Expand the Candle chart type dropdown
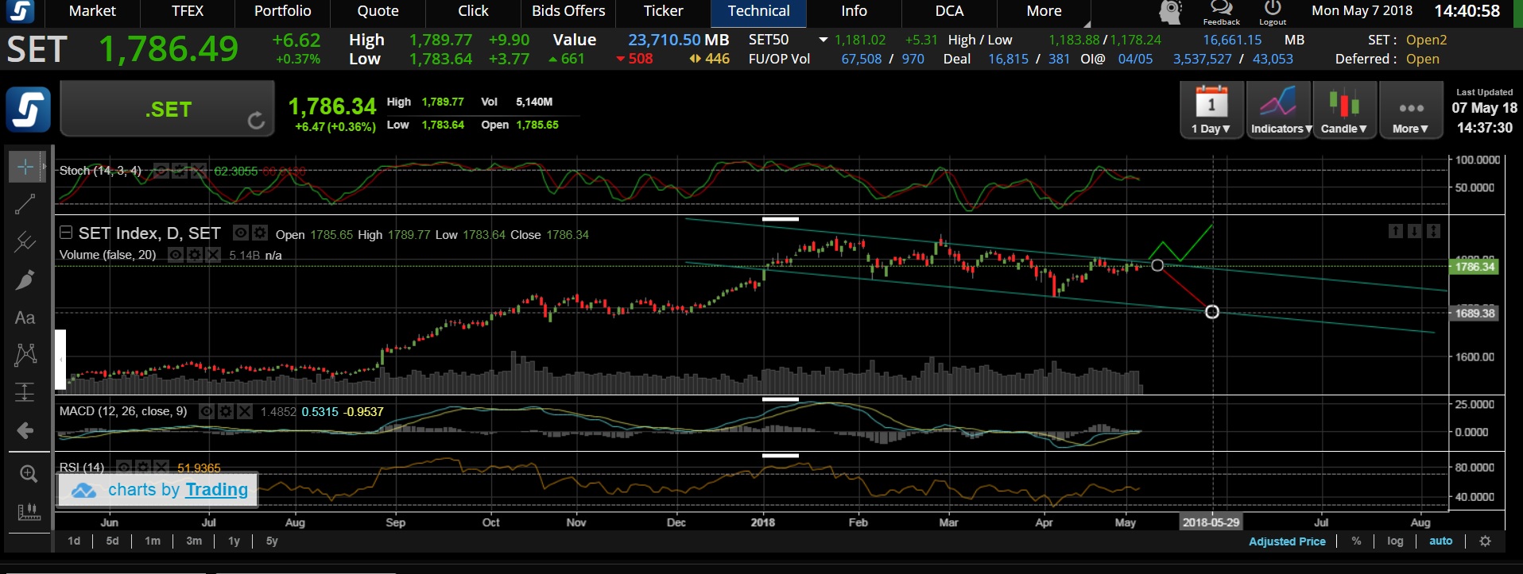Screen dimensions: 1523x574 pyautogui.click(x=1343, y=111)
